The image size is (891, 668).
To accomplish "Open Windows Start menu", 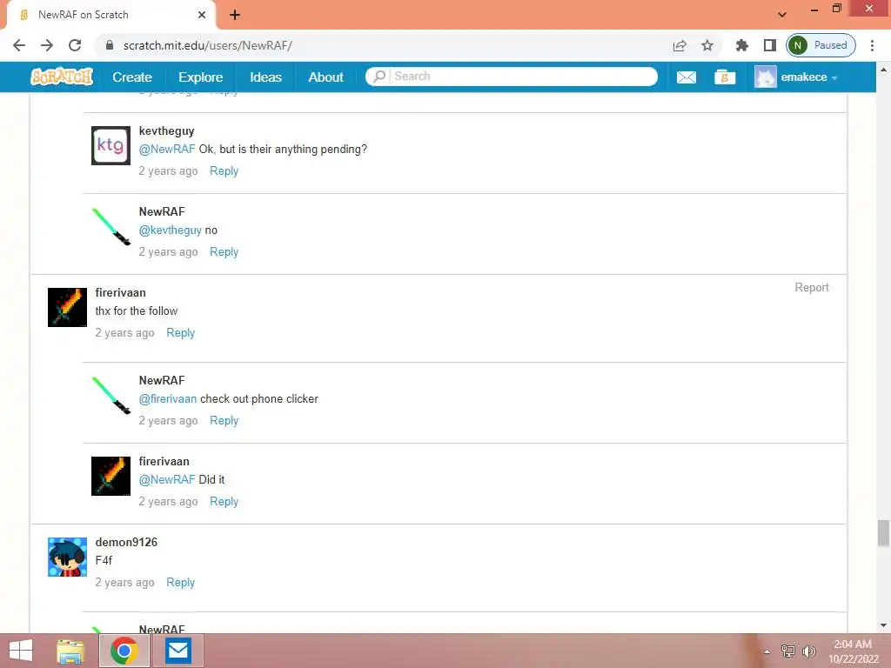I will click(21, 651).
